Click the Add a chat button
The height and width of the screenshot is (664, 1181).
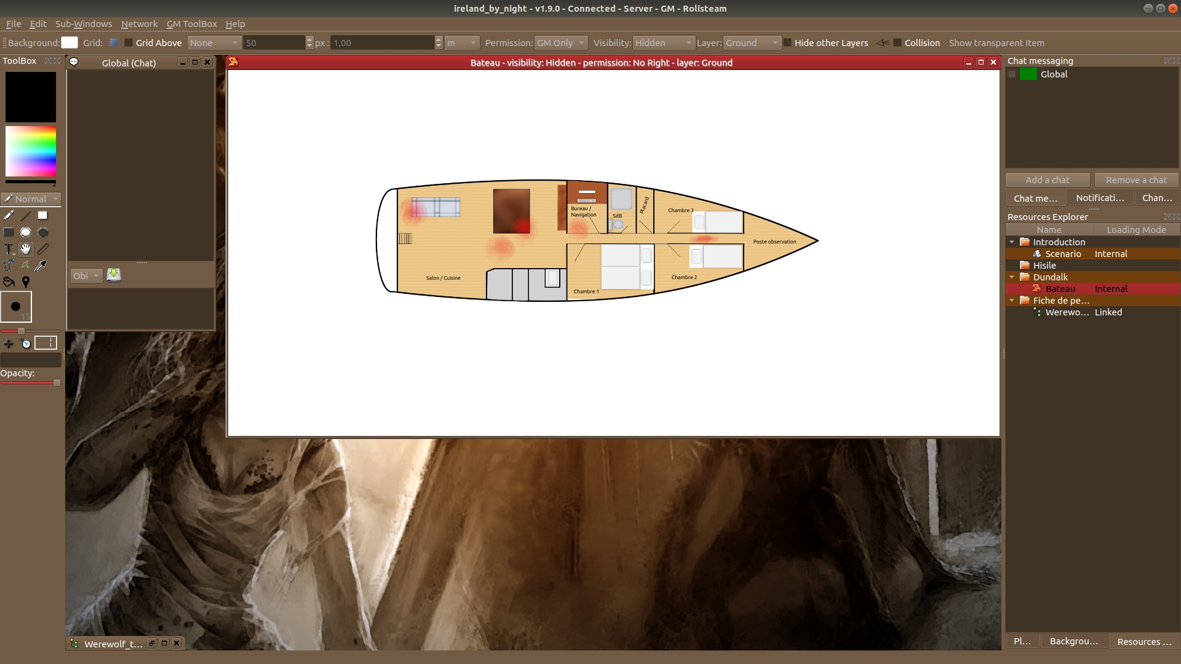click(x=1047, y=180)
